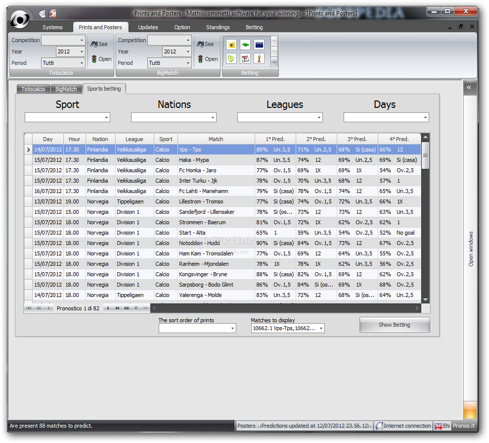This screenshot has height=443, width=489.
Task: Sort table by League column header
Action: point(134,139)
